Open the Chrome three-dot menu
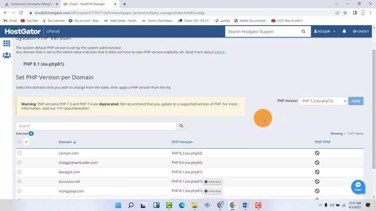The image size is (376, 211). [x=371, y=13]
